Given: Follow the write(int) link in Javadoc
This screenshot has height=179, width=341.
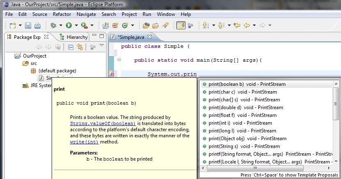Looking at the screenshot, I should 84,142.
